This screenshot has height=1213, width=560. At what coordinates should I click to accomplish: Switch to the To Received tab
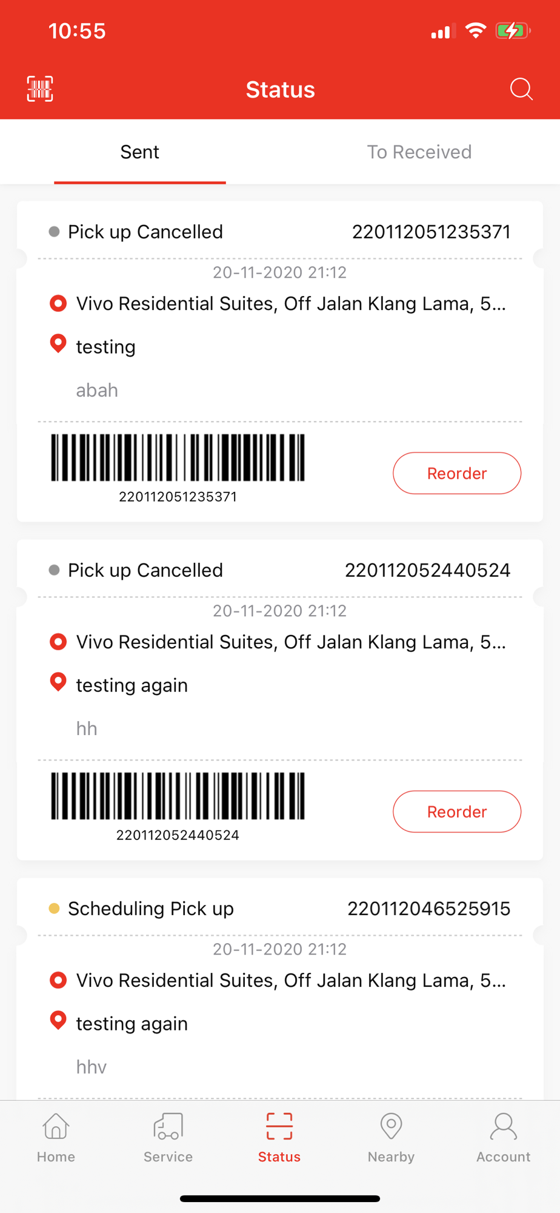click(x=419, y=152)
